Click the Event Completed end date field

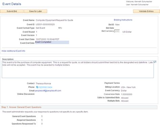(52, 42)
